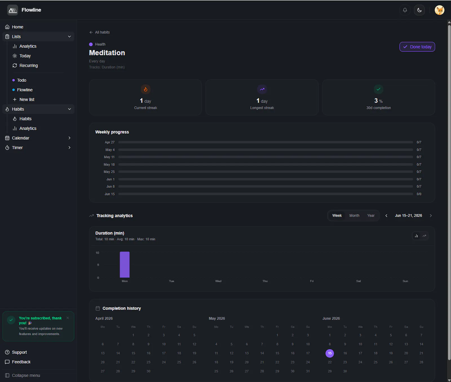Click the Recurring refresh icon
451x382 pixels.
(x=15, y=65)
